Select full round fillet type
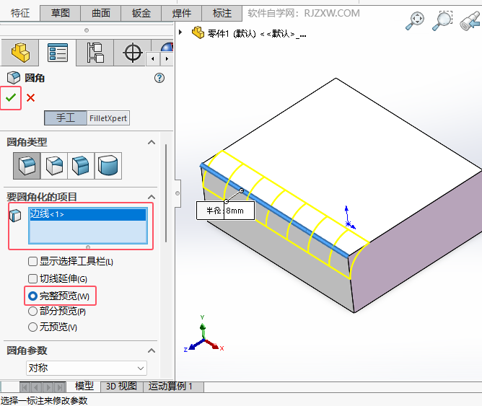The height and width of the screenshot is (406, 482). point(108,166)
